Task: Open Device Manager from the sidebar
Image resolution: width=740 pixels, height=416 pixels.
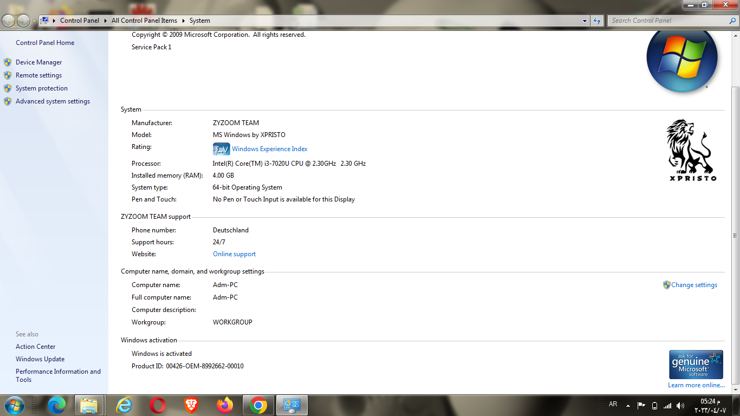Action: click(38, 62)
